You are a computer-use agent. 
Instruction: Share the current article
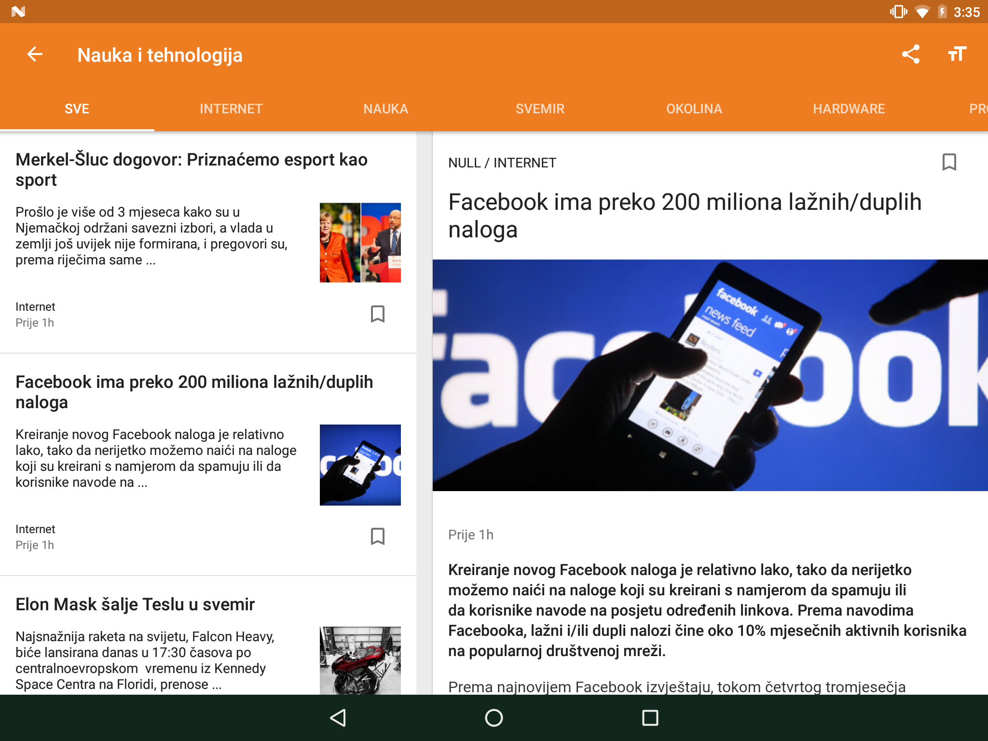click(911, 55)
